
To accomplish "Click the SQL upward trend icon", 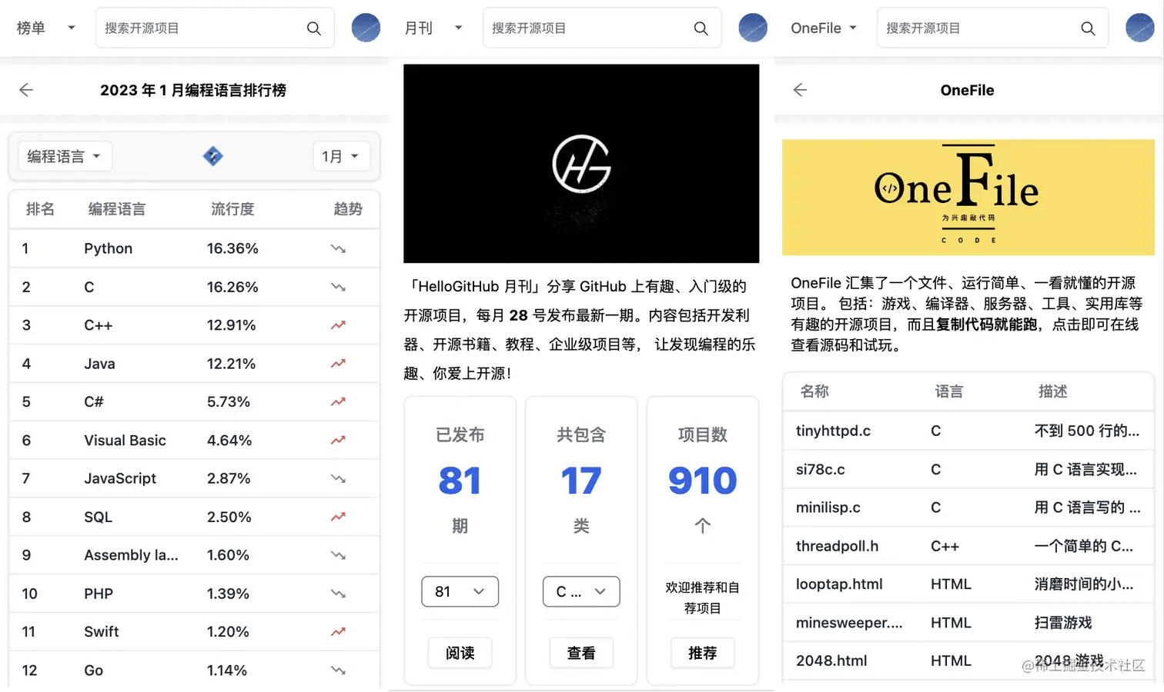I will (338, 517).
